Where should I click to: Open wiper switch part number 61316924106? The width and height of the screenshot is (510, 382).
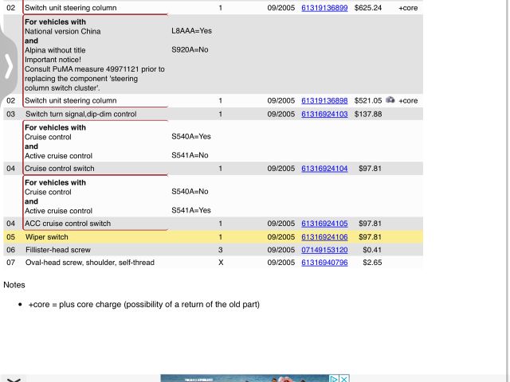[x=324, y=237]
